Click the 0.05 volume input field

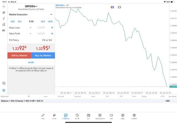pos(31,21)
